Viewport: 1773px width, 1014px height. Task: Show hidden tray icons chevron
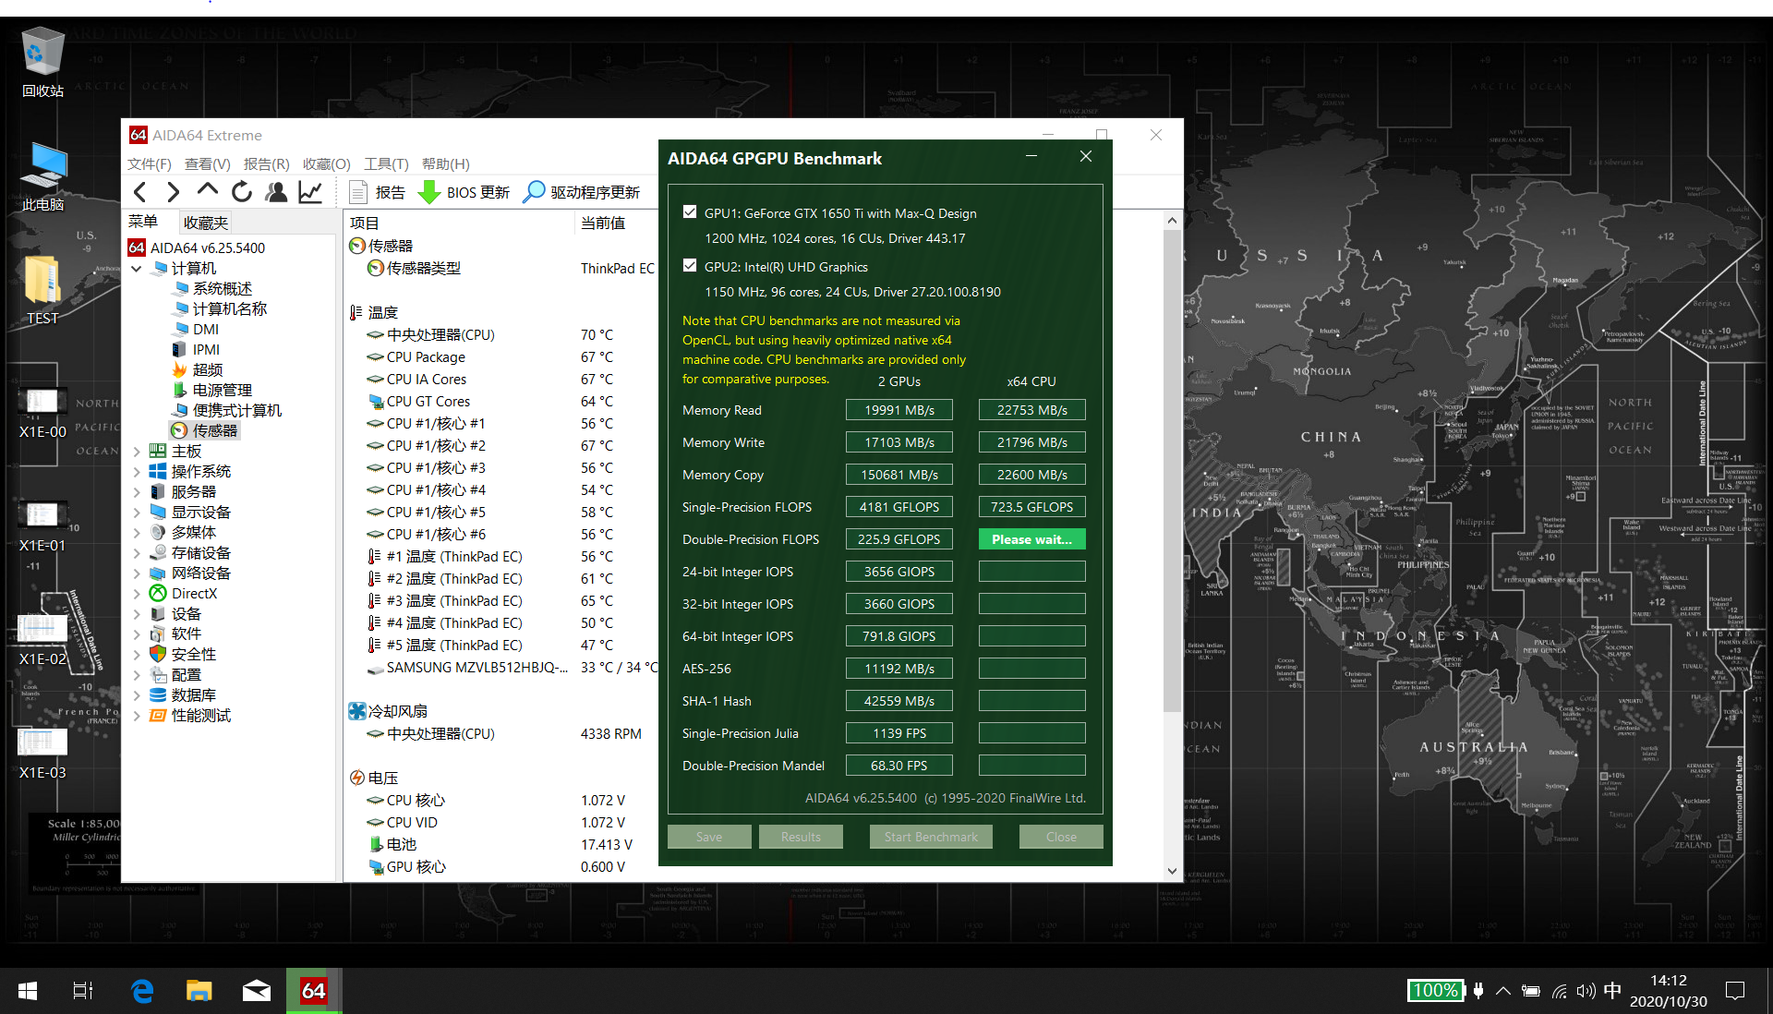tap(1503, 991)
